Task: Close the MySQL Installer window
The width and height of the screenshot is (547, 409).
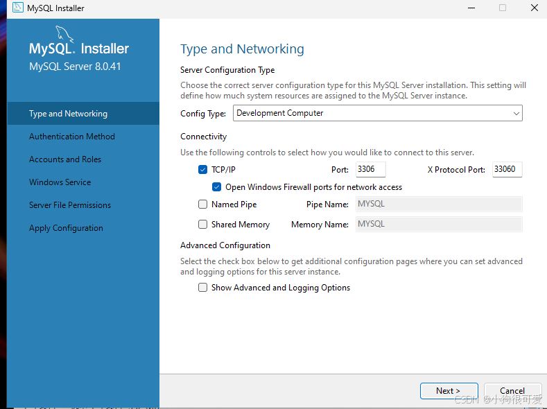Action: coord(535,8)
